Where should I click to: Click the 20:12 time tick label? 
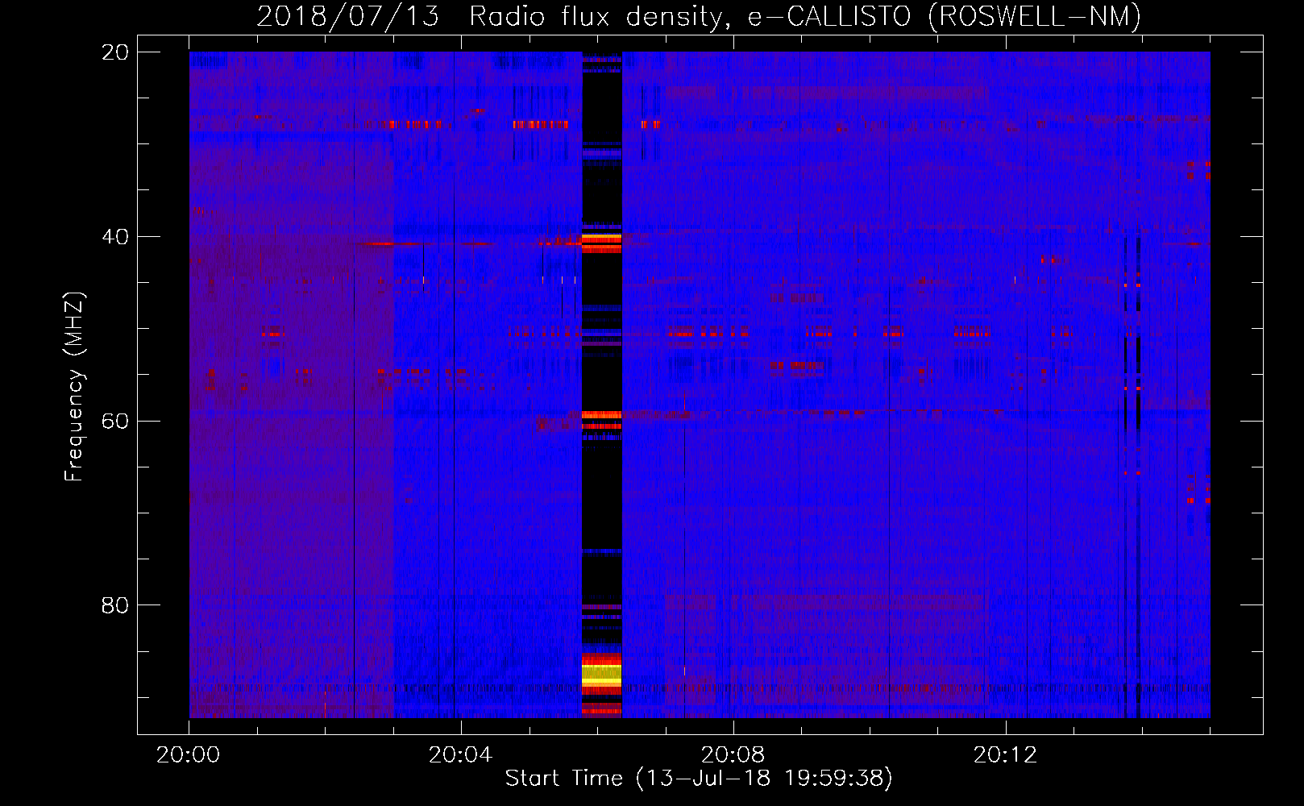point(1005,755)
